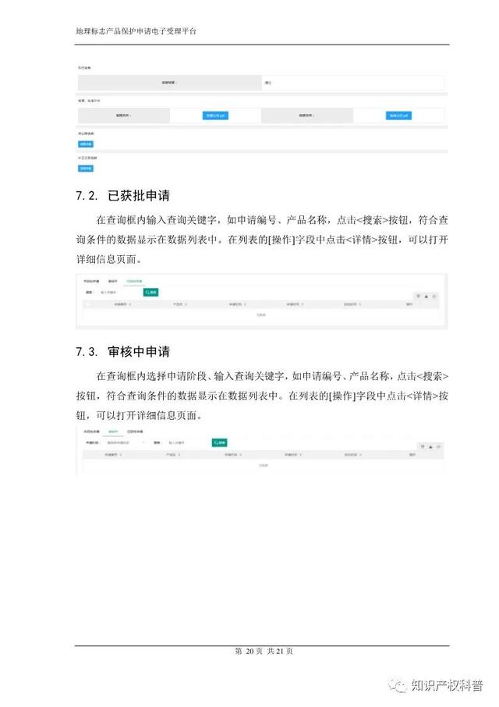Sort by the third column header in the 7.3 table
The height and width of the screenshot is (707, 499).
click(233, 454)
